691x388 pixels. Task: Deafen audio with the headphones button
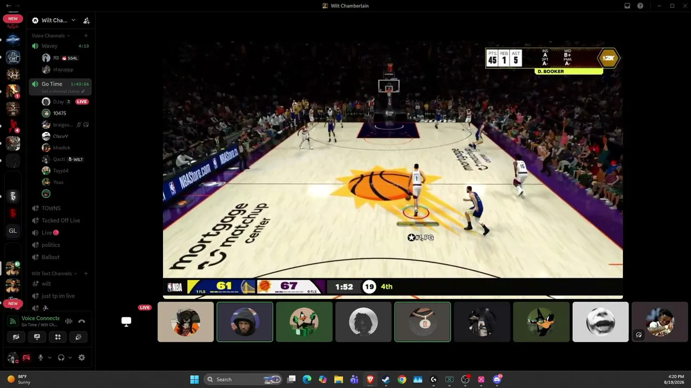tap(61, 357)
